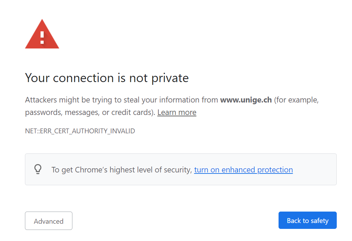Viewport: 352px width, 241px height.
Task: Enable Chrome's enhanced protection via the link
Action: 243,170
